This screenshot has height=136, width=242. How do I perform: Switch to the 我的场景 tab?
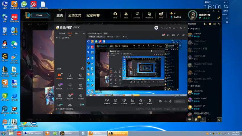62,33
